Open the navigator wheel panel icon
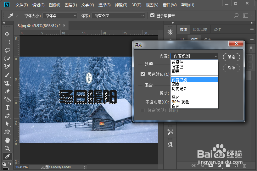This screenshot has width=257, height=171. (170, 32)
